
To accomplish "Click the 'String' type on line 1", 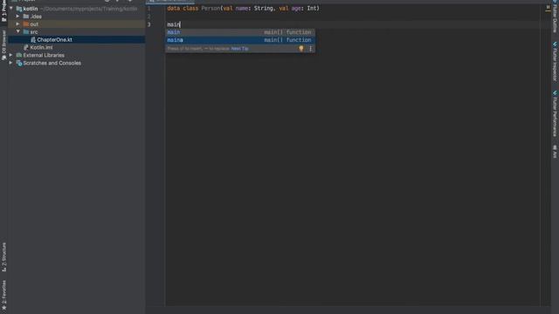I will click(x=264, y=8).
